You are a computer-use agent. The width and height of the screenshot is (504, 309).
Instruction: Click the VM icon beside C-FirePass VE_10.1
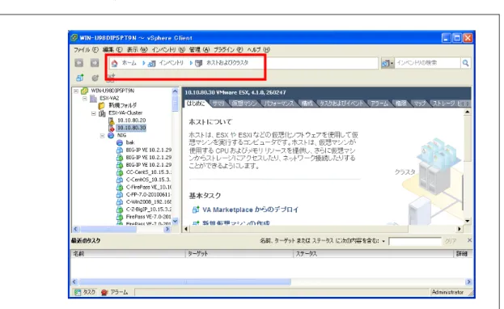click(120, 187)
